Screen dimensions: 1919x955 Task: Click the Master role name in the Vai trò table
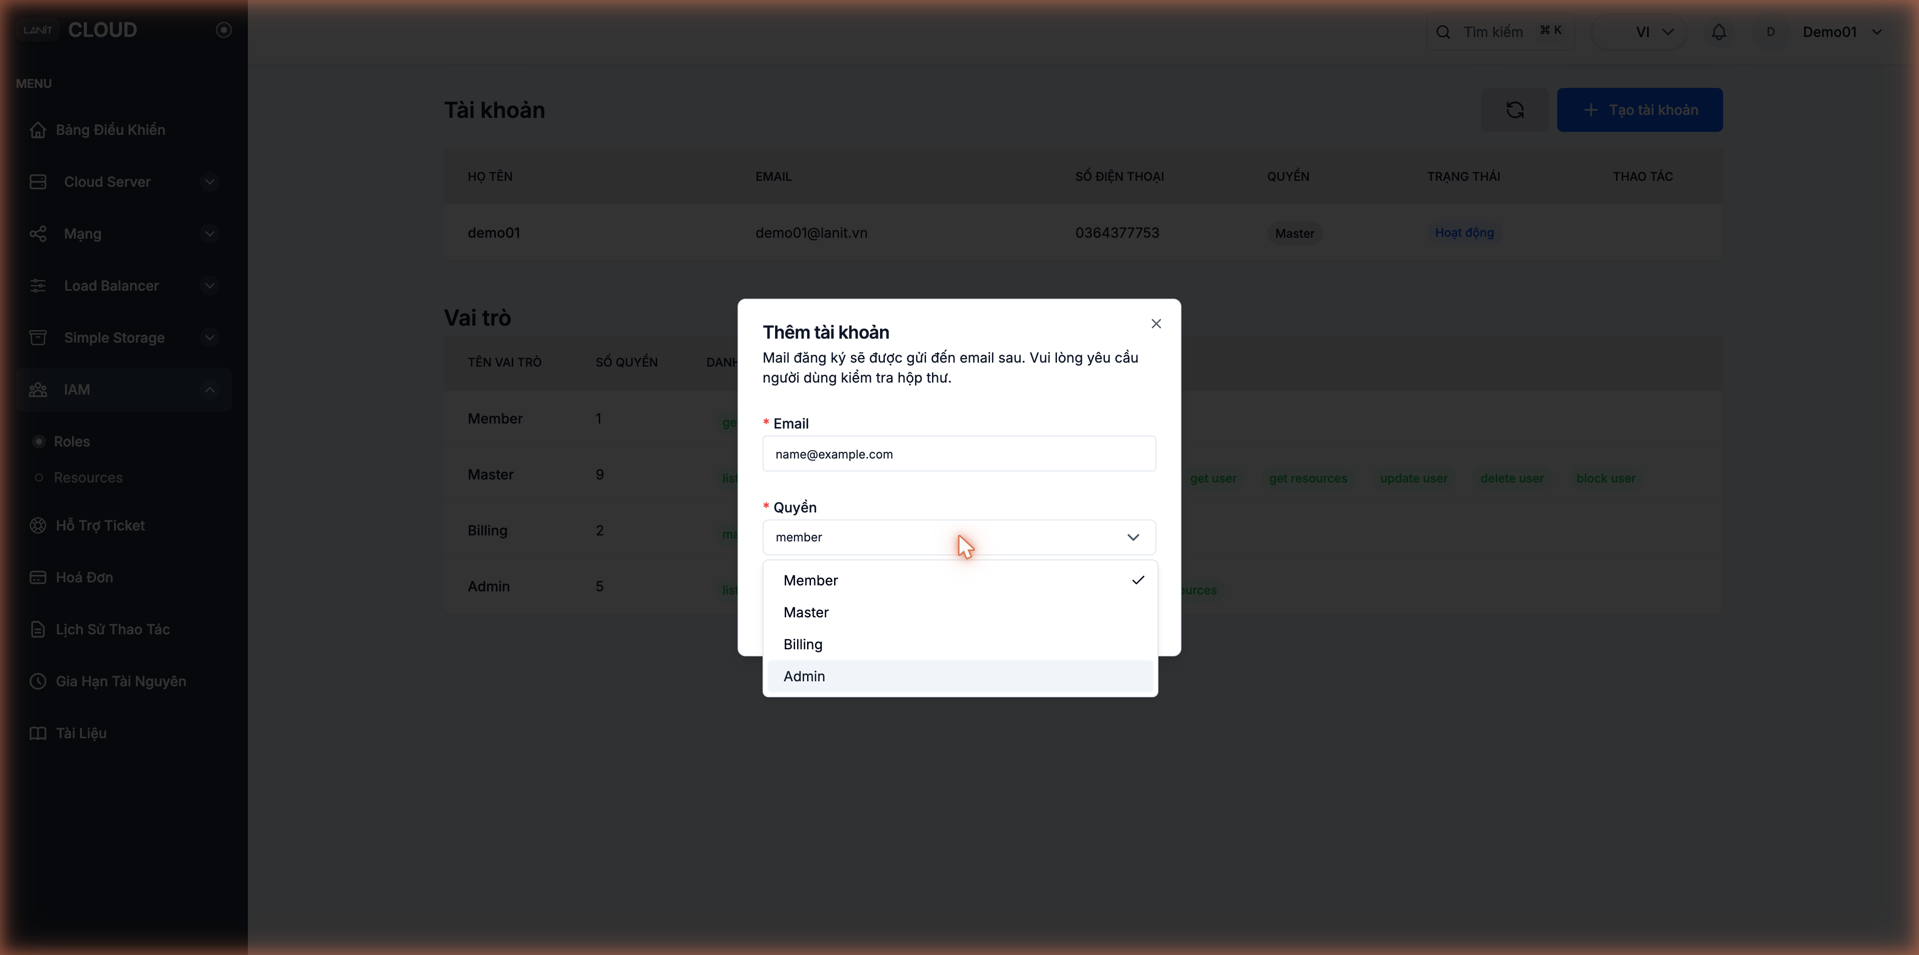click(x=490, y=475)
